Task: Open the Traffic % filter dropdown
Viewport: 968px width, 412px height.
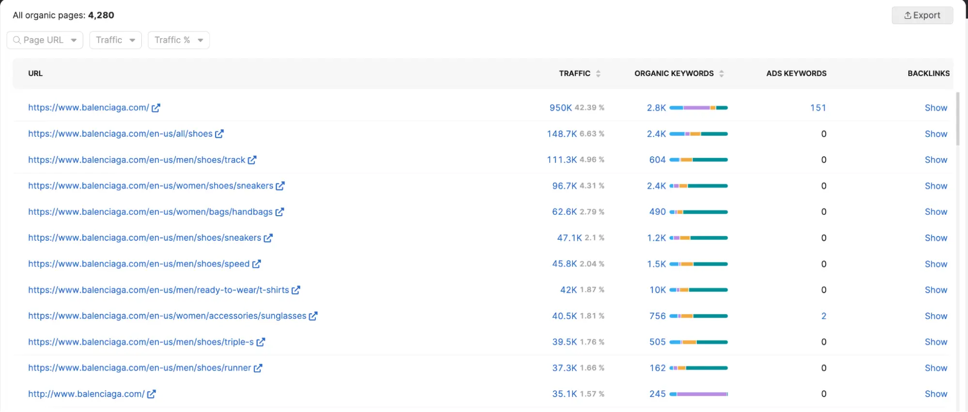Action: tap(179, 40)
